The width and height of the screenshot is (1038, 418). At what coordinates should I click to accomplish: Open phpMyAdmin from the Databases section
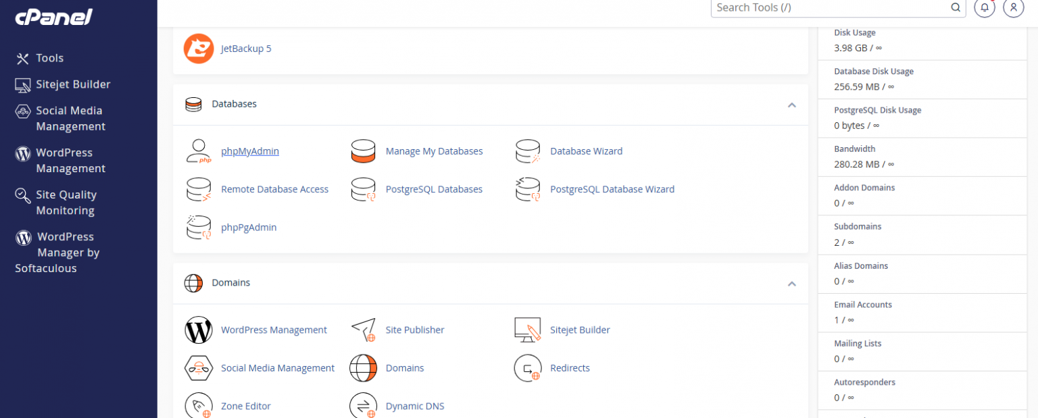point(249,151)
